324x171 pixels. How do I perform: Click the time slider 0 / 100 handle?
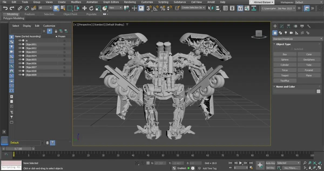coord(18,149)
